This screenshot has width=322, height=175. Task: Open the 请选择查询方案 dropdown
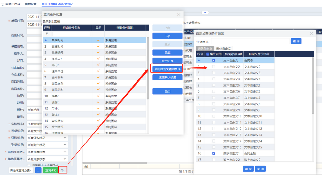tap(21, 170)
